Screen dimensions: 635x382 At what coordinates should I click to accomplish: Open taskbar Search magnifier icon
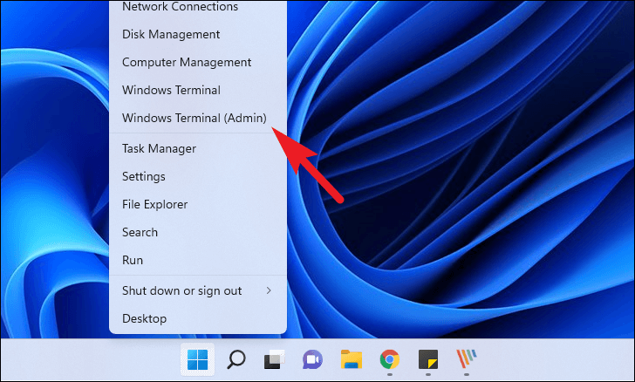tap(236, 359)
